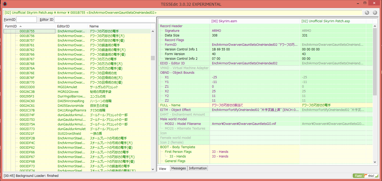Focus the Editor ID search field
Image resolution: width=382 pixels, height=181 pixels.
click(105, 19)
